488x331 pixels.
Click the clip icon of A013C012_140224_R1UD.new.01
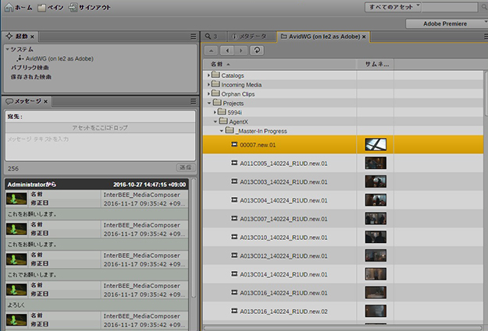pyautogui.click(x=234, y=255)
